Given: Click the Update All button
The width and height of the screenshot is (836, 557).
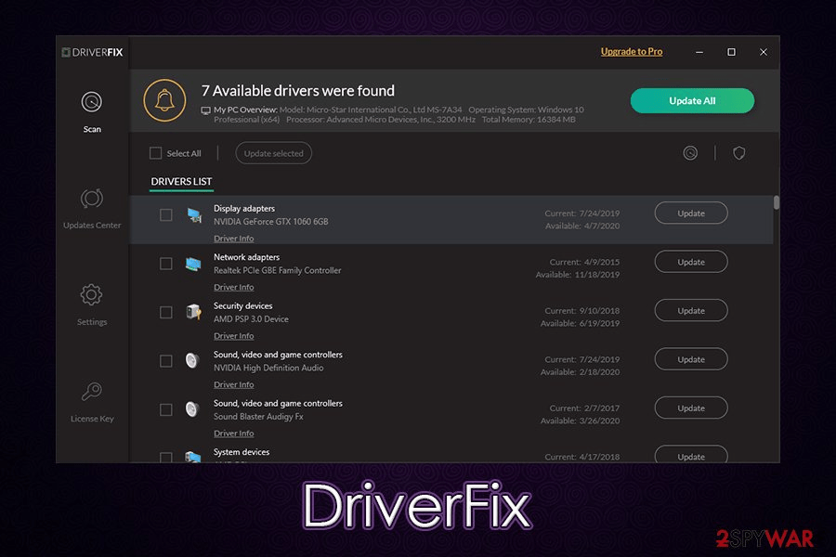Looking at the screenshot, I should [692, 101].
